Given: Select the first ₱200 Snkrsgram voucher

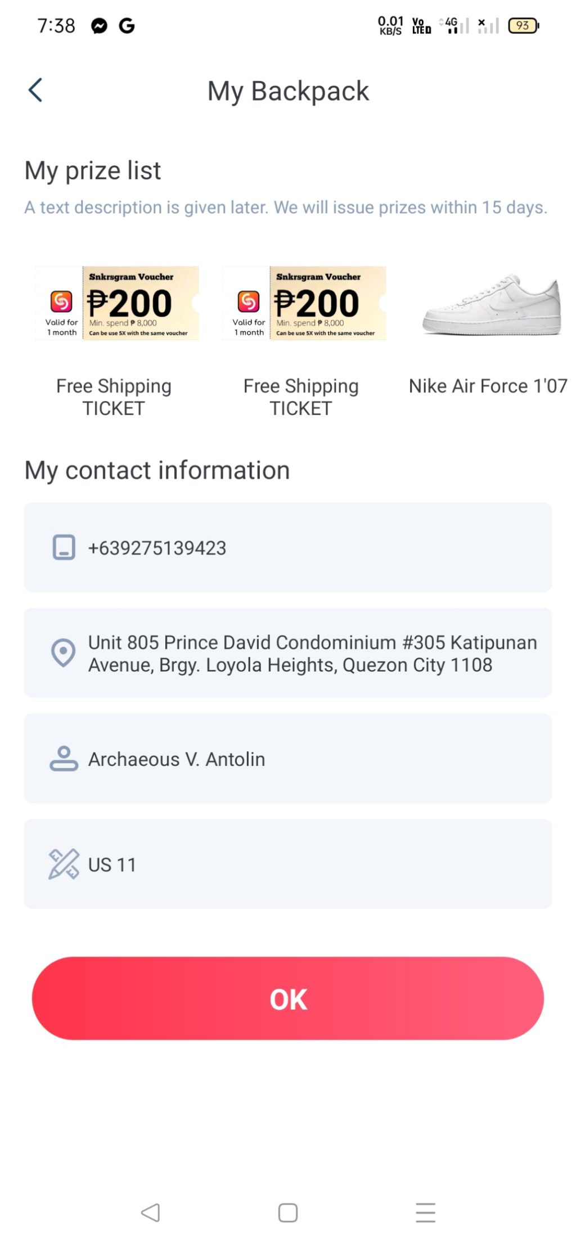Looking at the screenshot, I should [x=117, y=303].
